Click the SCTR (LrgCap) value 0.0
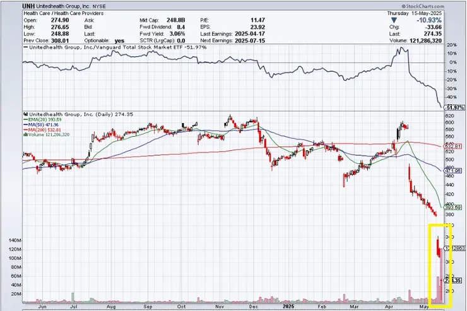467x311 pixels. pos(180,41)
